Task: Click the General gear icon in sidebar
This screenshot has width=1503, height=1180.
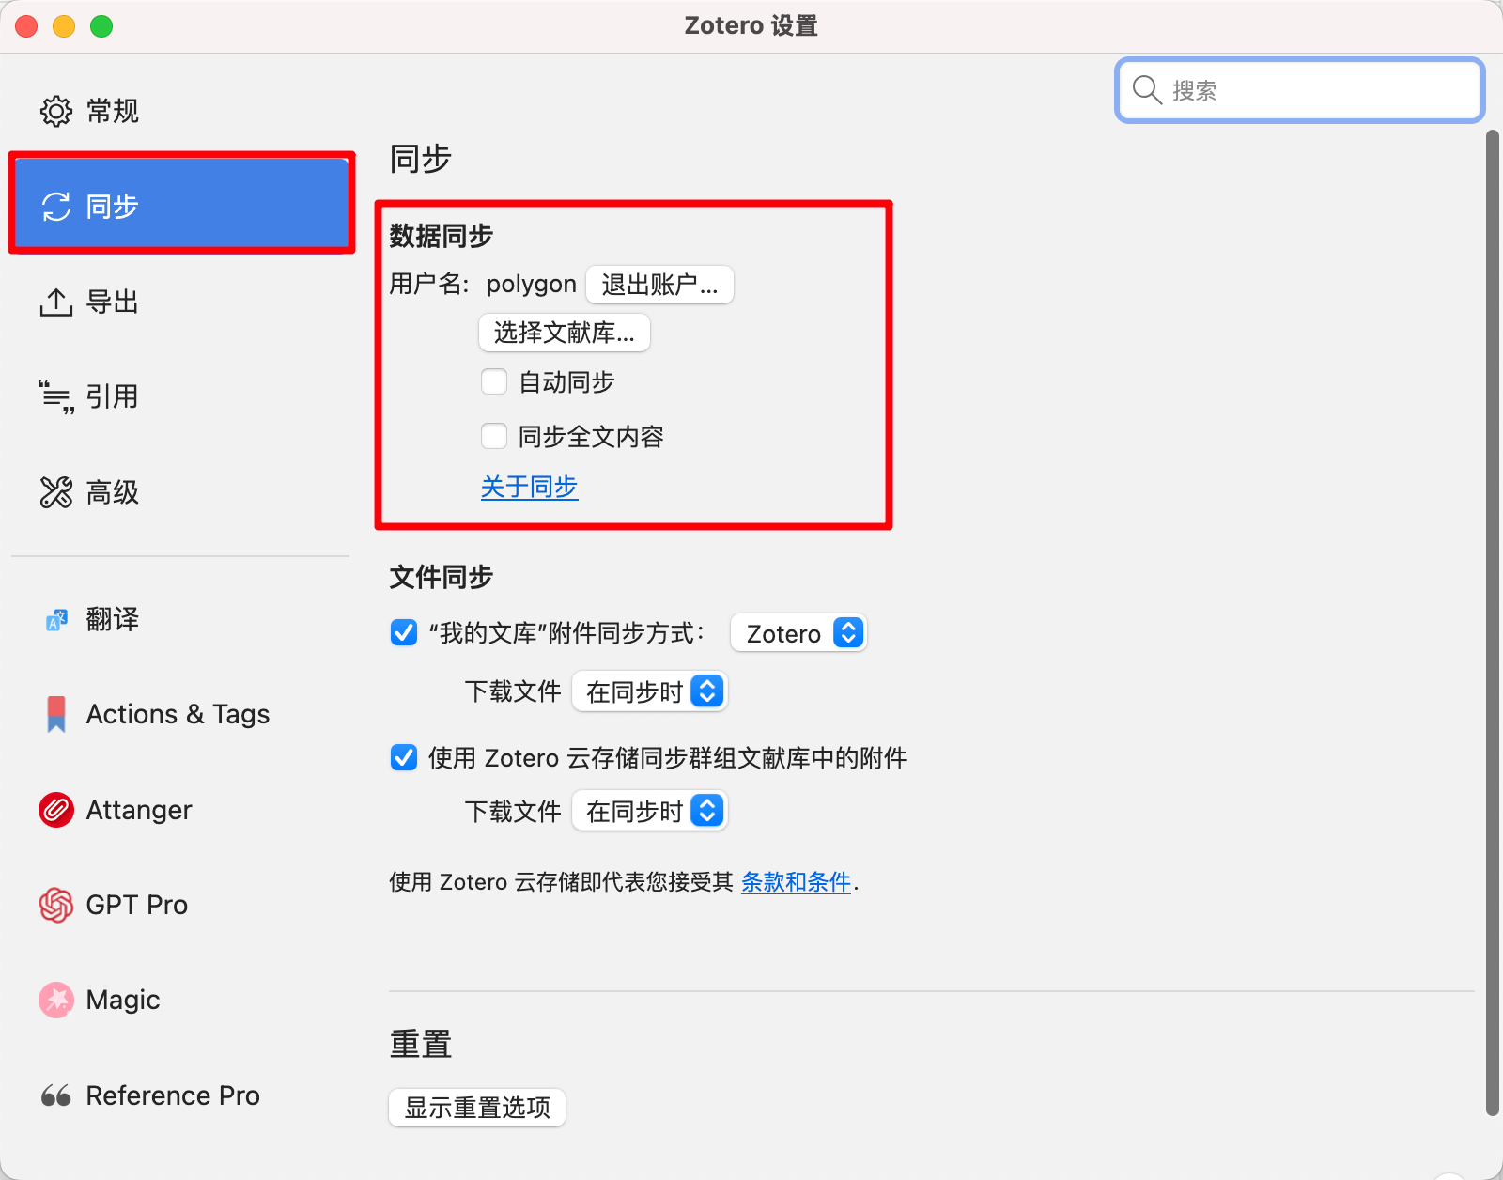Action: click(56, 111)
